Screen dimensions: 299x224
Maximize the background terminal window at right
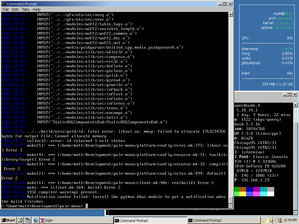pyautogui.click(x=290, y=94)
